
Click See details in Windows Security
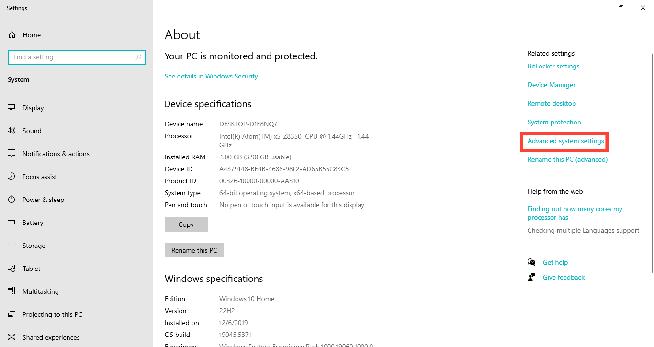click(x=211, y=76)
